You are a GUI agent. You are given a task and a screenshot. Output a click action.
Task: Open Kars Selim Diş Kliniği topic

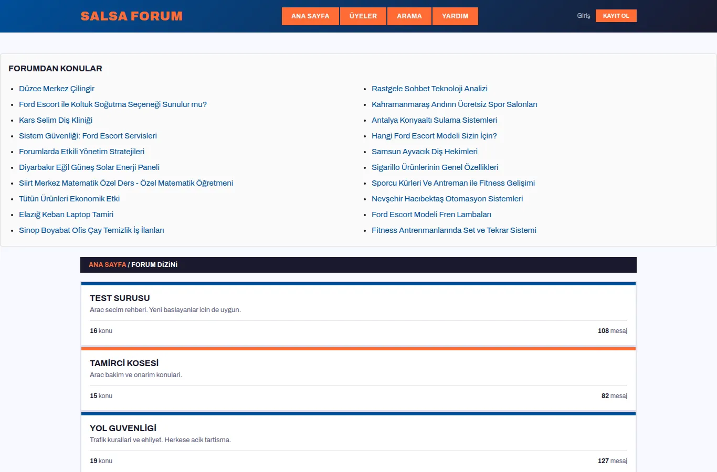(x=56, y=120)
